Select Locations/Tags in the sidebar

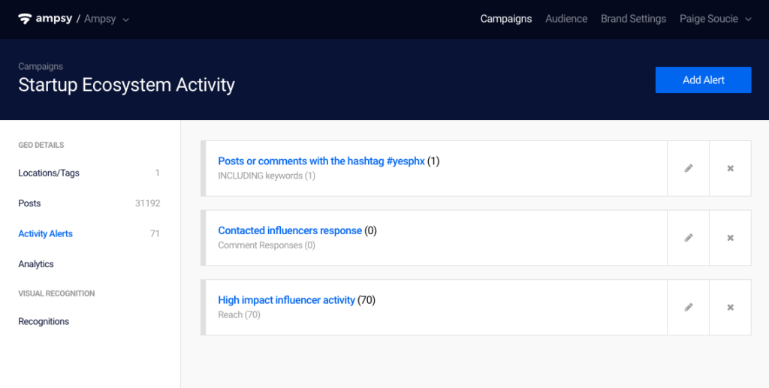coord(89,173)
